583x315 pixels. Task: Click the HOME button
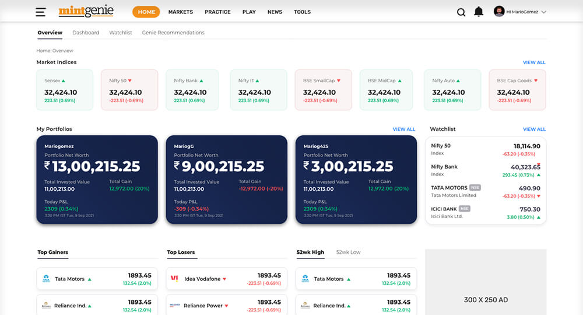click(147, 12)
